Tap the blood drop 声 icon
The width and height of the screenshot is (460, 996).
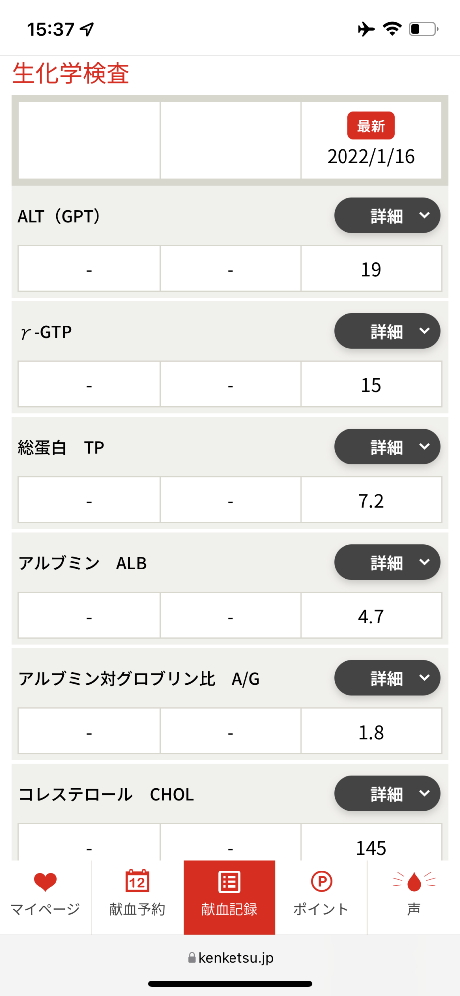[x=414, y=881]
